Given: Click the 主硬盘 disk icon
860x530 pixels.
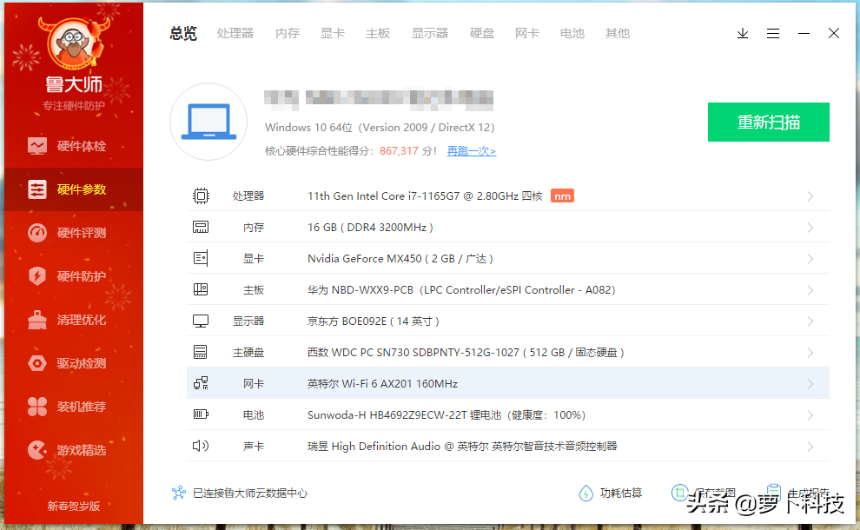Looking at the screenshot, I should pyautogui.click(x=201, y=352).
